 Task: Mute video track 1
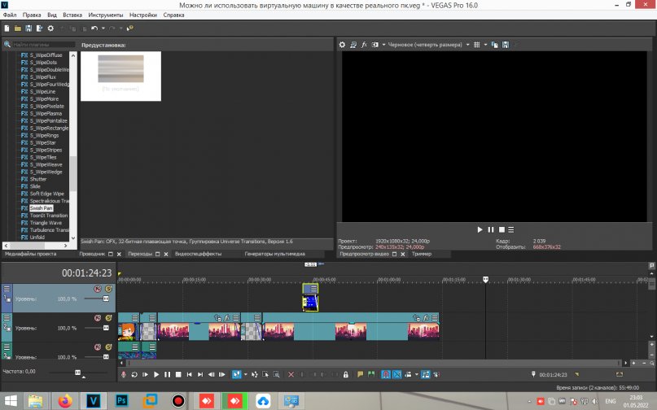[97, 289]
